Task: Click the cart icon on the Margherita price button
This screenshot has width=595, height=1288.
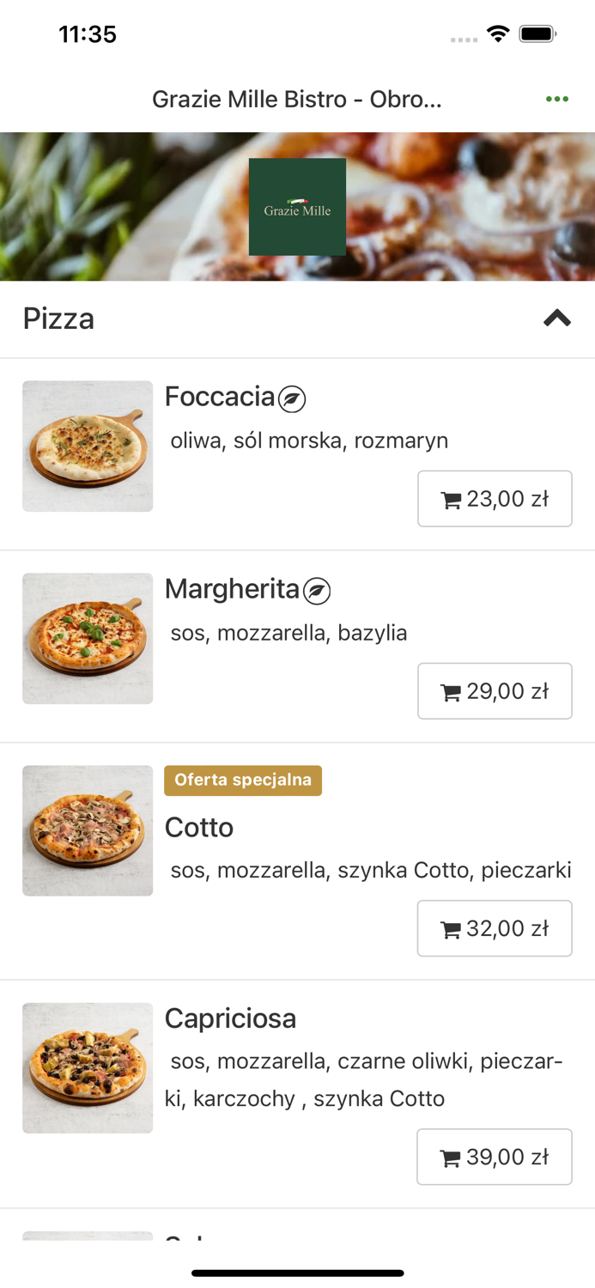Action: pos(451,691)
